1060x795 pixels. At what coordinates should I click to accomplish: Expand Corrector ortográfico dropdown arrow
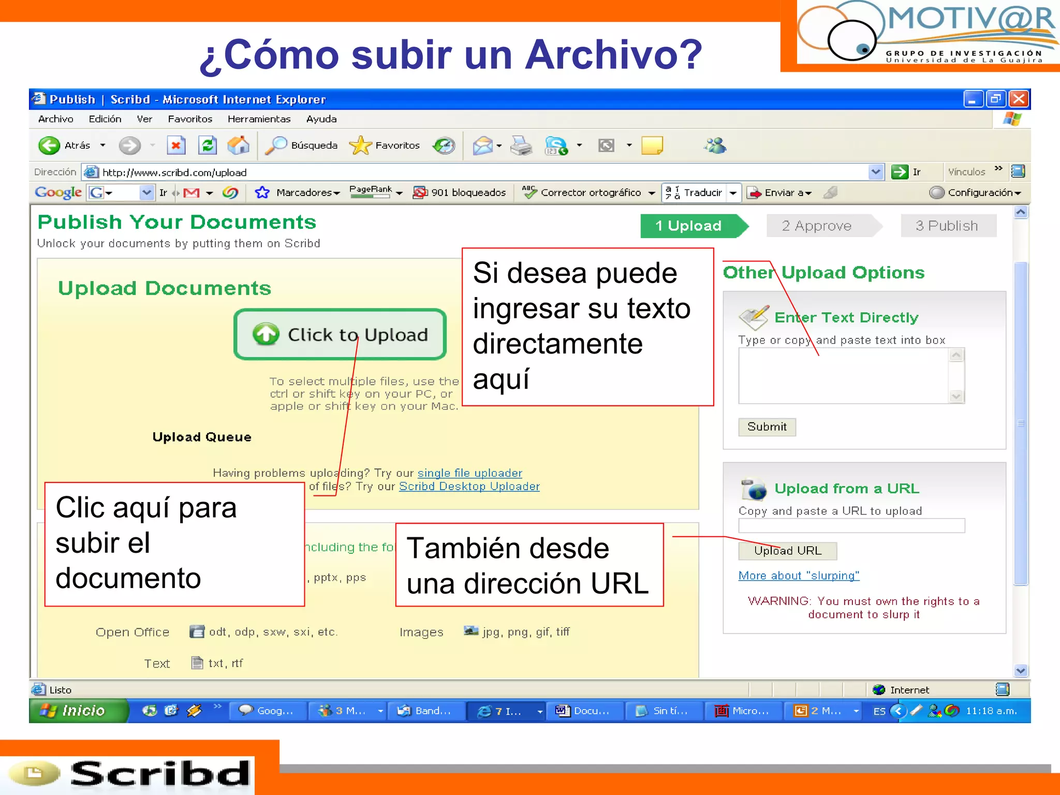pyautogui.click(x=652, y=193)
